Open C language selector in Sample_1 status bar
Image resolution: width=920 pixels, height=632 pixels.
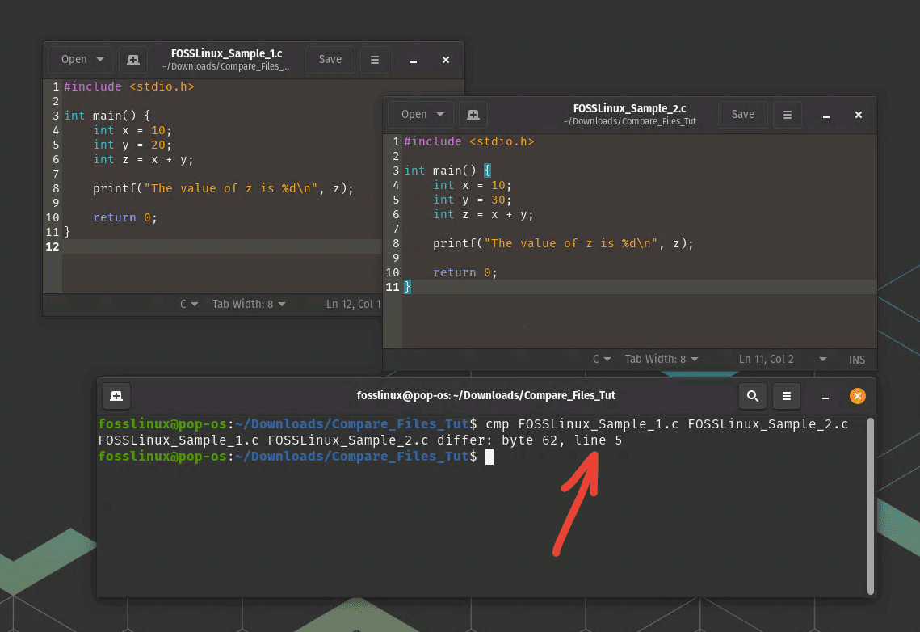(189, 305)
